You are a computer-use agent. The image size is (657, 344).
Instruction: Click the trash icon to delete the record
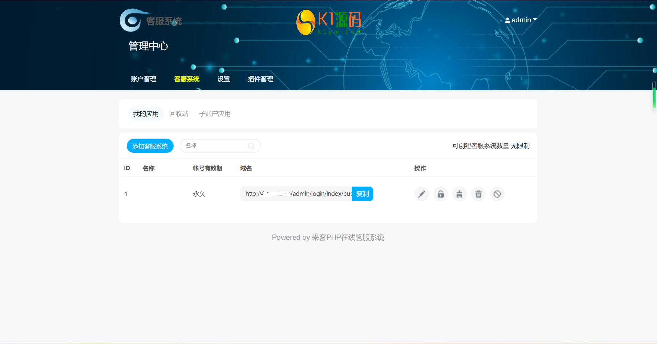point(478,194)
